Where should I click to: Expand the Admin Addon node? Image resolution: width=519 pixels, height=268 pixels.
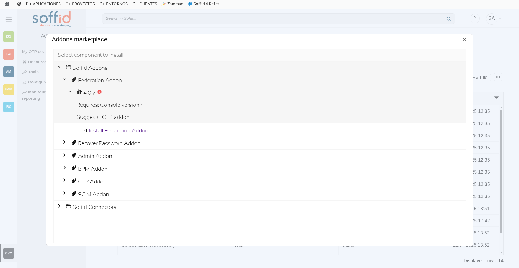[x=64, y=155]
